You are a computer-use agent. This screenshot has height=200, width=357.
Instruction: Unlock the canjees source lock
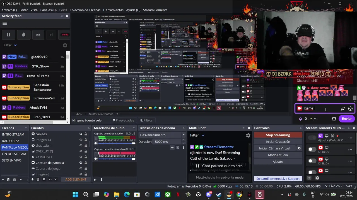(x=86, y=134)
